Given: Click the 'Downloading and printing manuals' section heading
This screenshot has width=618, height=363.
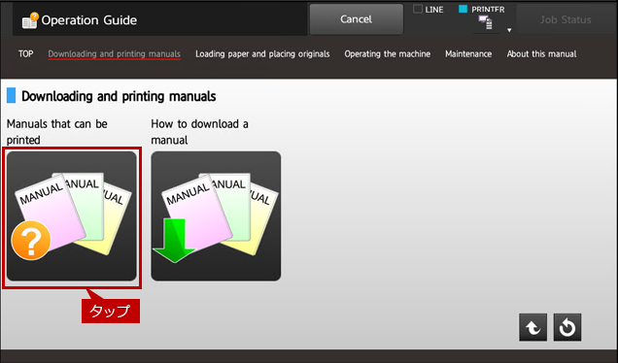Looking at the screenshot, I should point(119,96).
